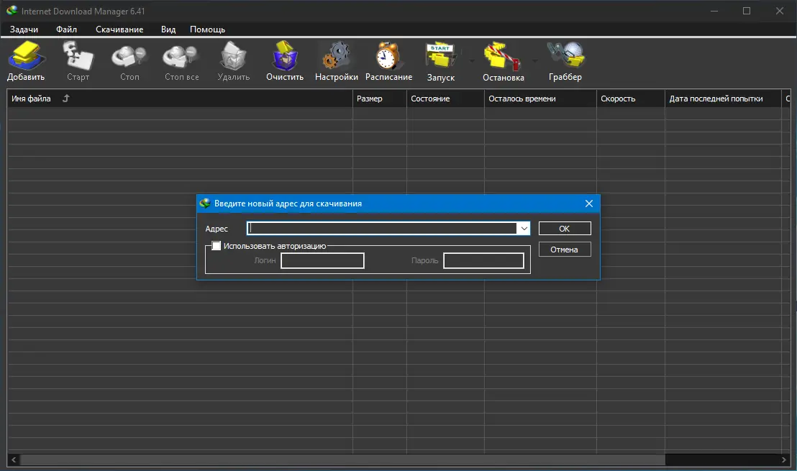The width and height of the screenshot is (797, 471).
Task: Click inside the Логин input field
Action: (322, 260)
